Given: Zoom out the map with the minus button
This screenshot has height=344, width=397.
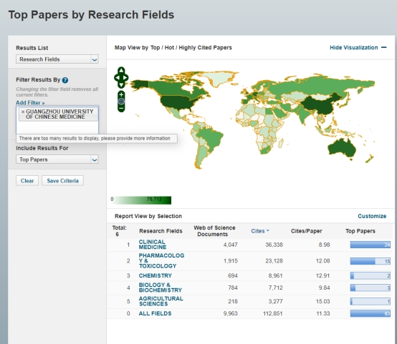Looking at the screenshot, I should (x=121, y=108).
